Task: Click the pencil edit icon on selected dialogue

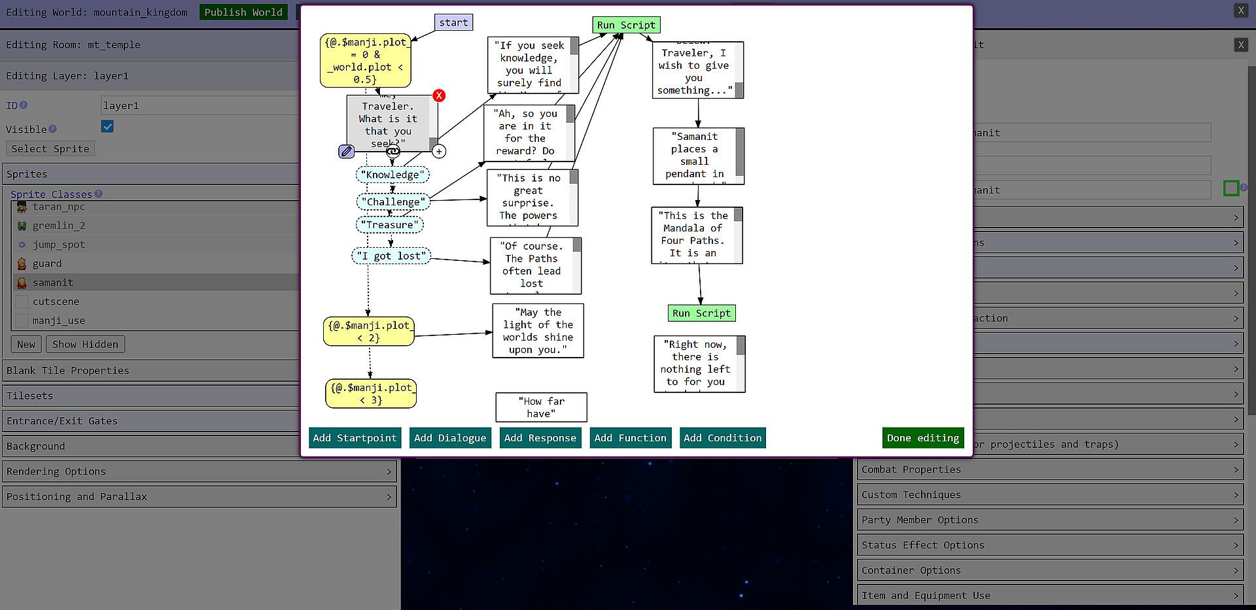Action: [346, 152]
